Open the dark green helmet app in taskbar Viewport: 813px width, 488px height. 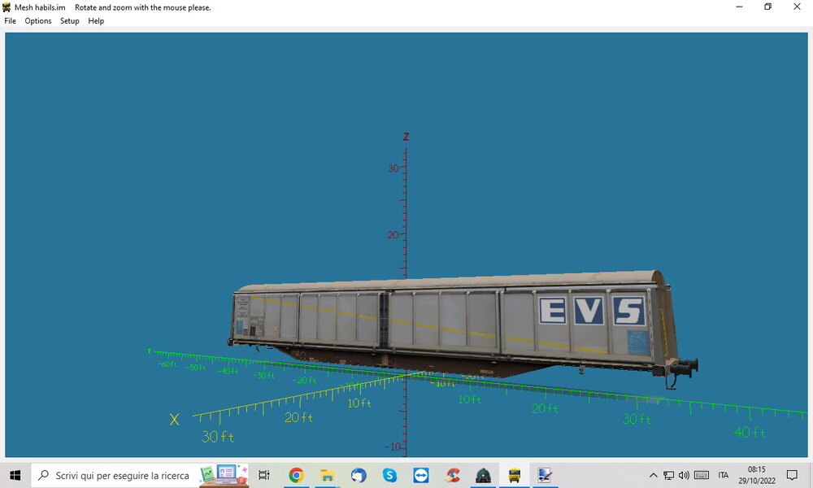coord(483,475)
